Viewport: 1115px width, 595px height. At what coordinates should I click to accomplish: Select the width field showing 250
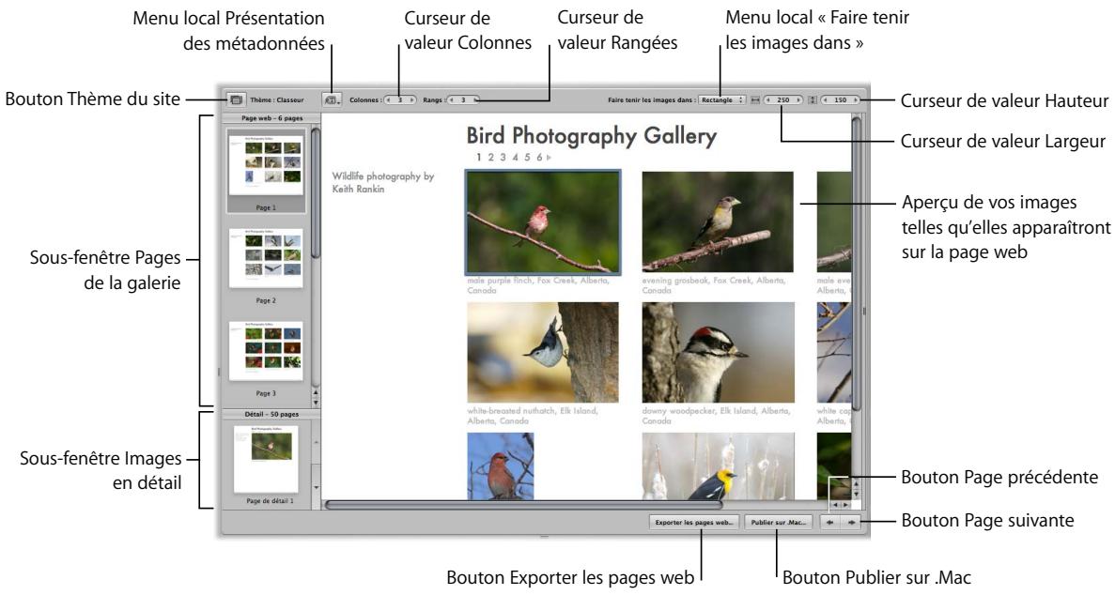click(x=782, y=100)
